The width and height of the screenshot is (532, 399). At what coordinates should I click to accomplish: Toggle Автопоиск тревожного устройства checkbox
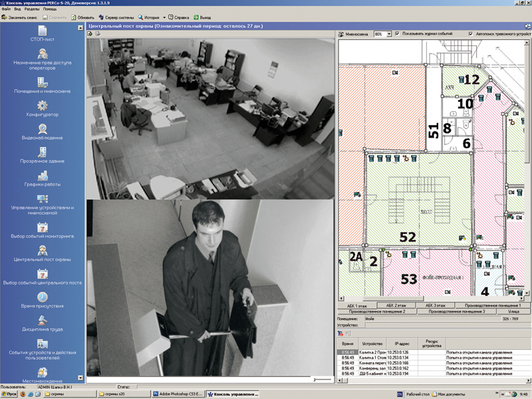click(x=471, y=34)
